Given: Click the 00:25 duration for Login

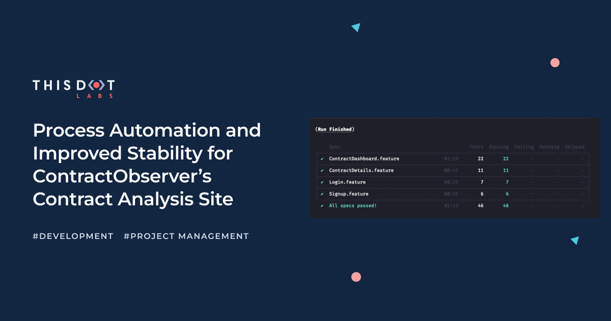Looking at the screenshot, I should pos(451,182).
